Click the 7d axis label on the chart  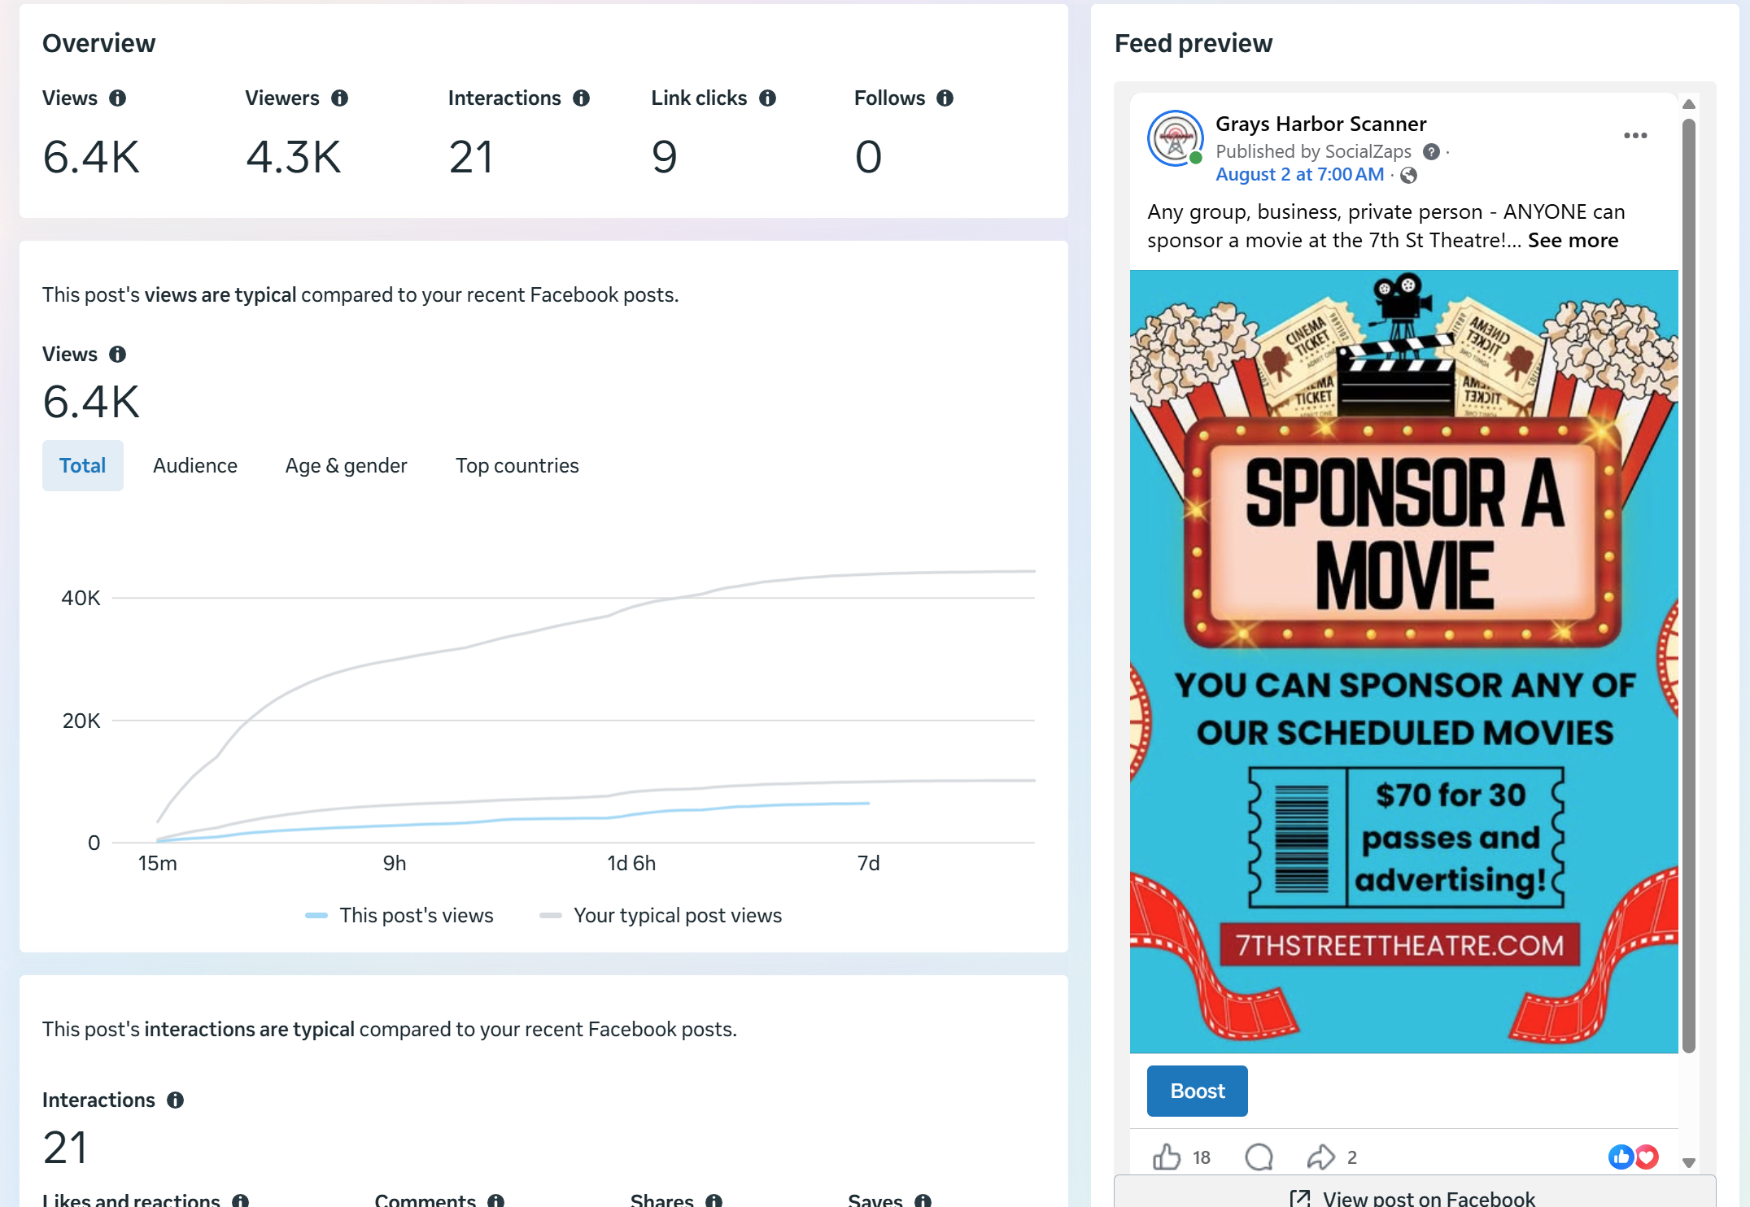tap(869, 864)
